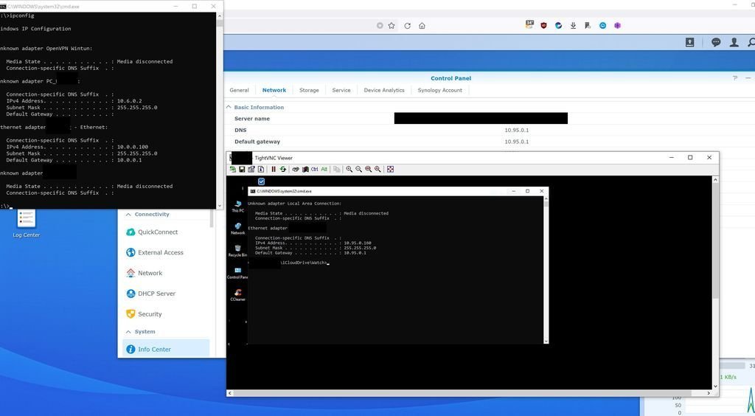Open Log Center desktop shortcut
Viewport: 755px width, 416px height.
pos(26,223)
